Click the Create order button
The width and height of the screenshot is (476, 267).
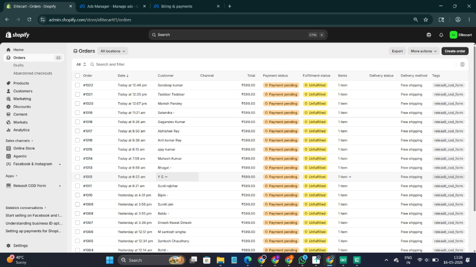[455, 51]
